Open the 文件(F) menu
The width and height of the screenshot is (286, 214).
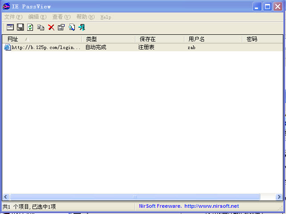(x=13, y=17)
